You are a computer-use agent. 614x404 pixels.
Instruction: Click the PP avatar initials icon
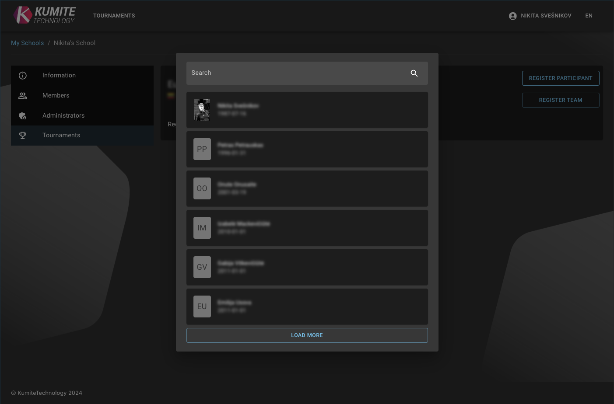[x=202, y=149]
